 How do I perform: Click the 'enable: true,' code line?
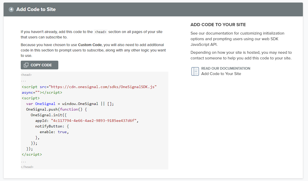(54, 132)
